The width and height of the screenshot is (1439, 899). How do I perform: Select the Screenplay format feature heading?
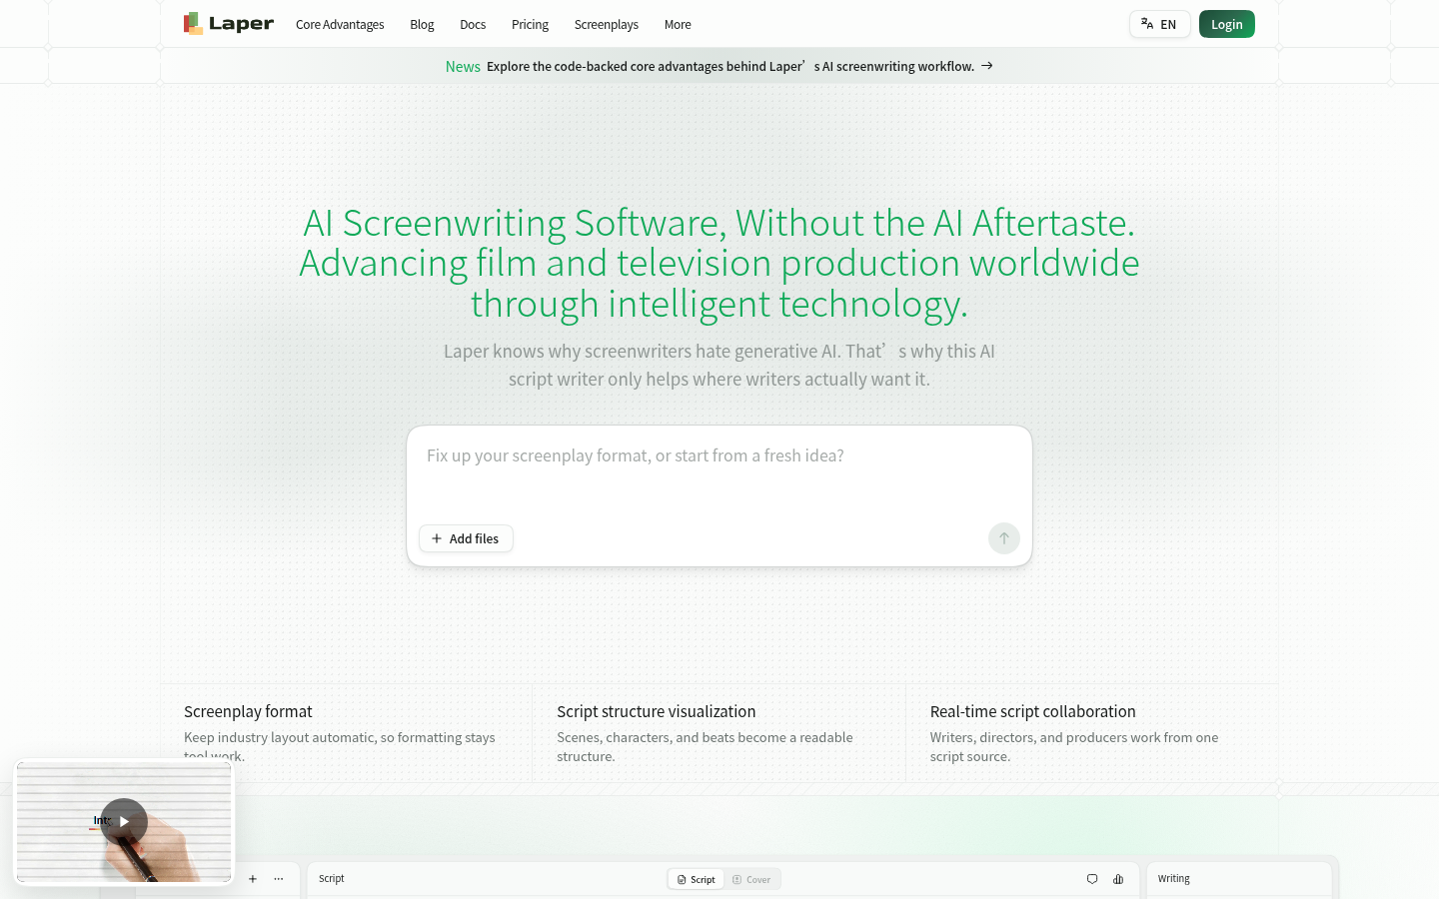pyautogui.click(x=248, y=711)
